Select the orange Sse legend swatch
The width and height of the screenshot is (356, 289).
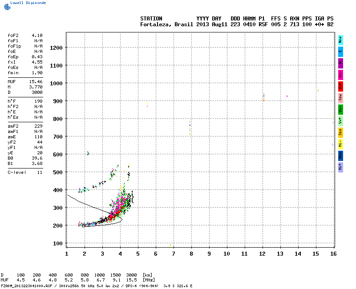tap(340, 132)
